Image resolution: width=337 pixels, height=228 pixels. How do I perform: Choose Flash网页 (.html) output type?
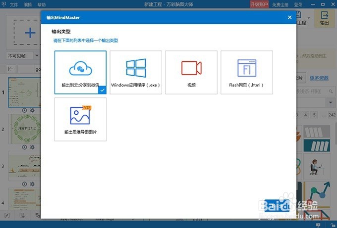[247, 72]
